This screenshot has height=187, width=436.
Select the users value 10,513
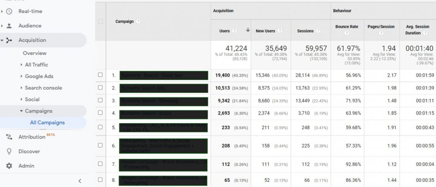[222, 88]
